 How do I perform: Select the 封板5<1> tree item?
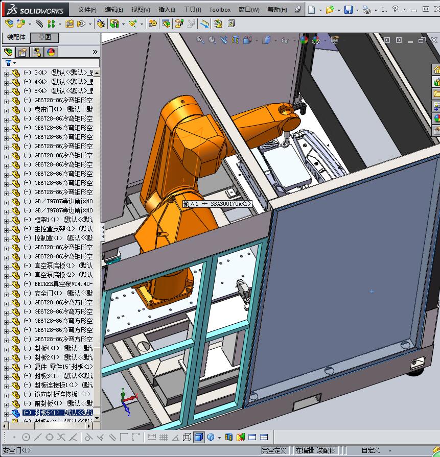58,413
